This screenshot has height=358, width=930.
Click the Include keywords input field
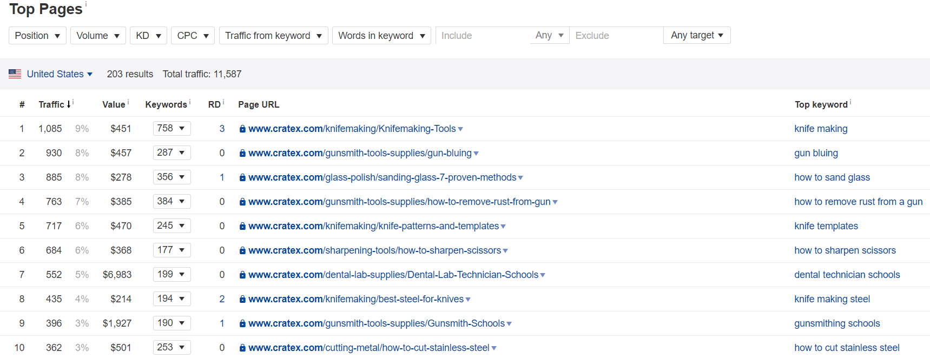483,36
